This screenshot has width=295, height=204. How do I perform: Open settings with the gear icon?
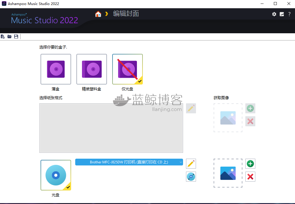tap(274, 14)
